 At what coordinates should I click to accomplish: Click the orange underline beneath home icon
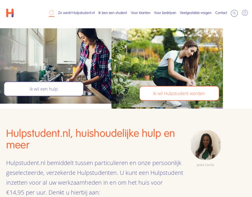(52, 16)
